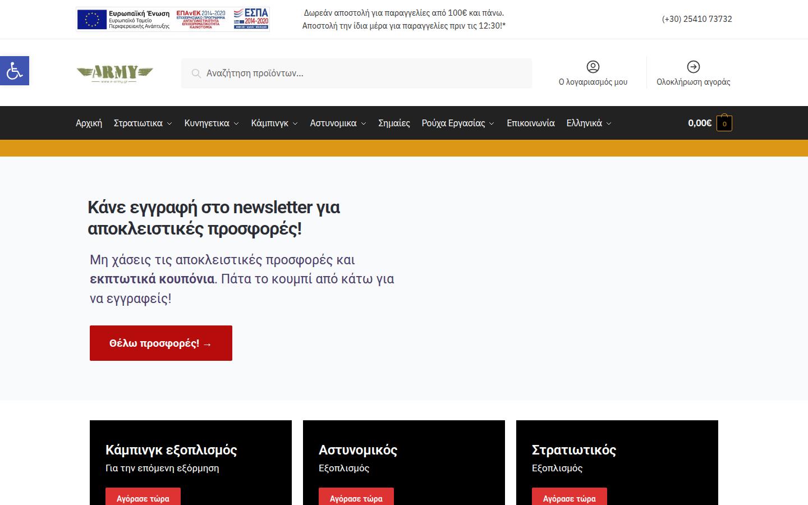Image resolution: width=808 pixels, height=505 pixels.
Task: Expand the Αστυνομικα menu
Action: pos(338,123)
